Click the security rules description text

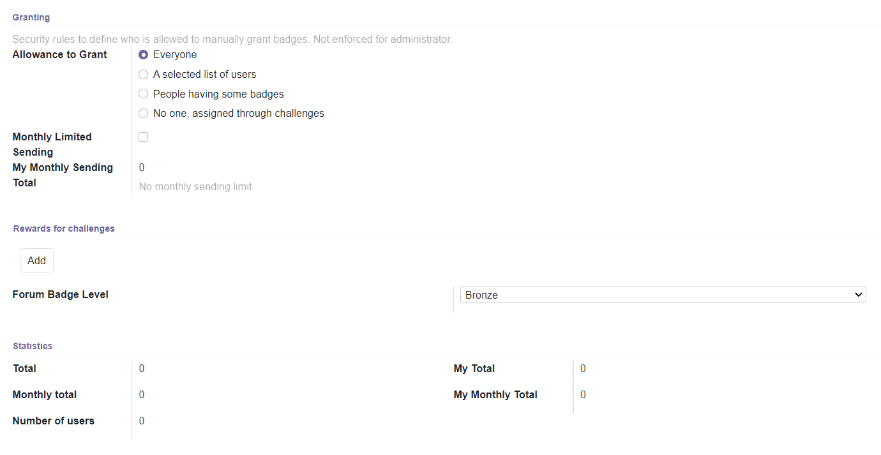[232, 40]
